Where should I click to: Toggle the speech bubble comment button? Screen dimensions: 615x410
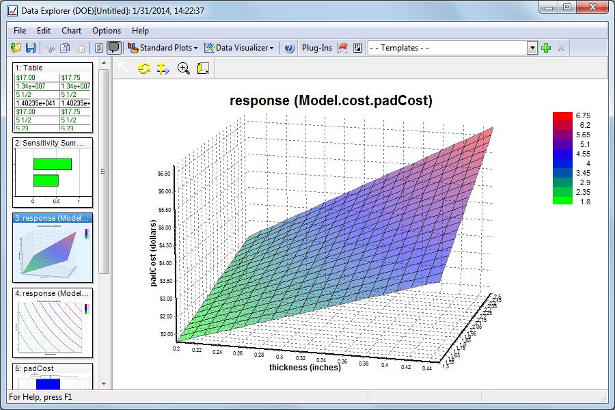(114, 48)
